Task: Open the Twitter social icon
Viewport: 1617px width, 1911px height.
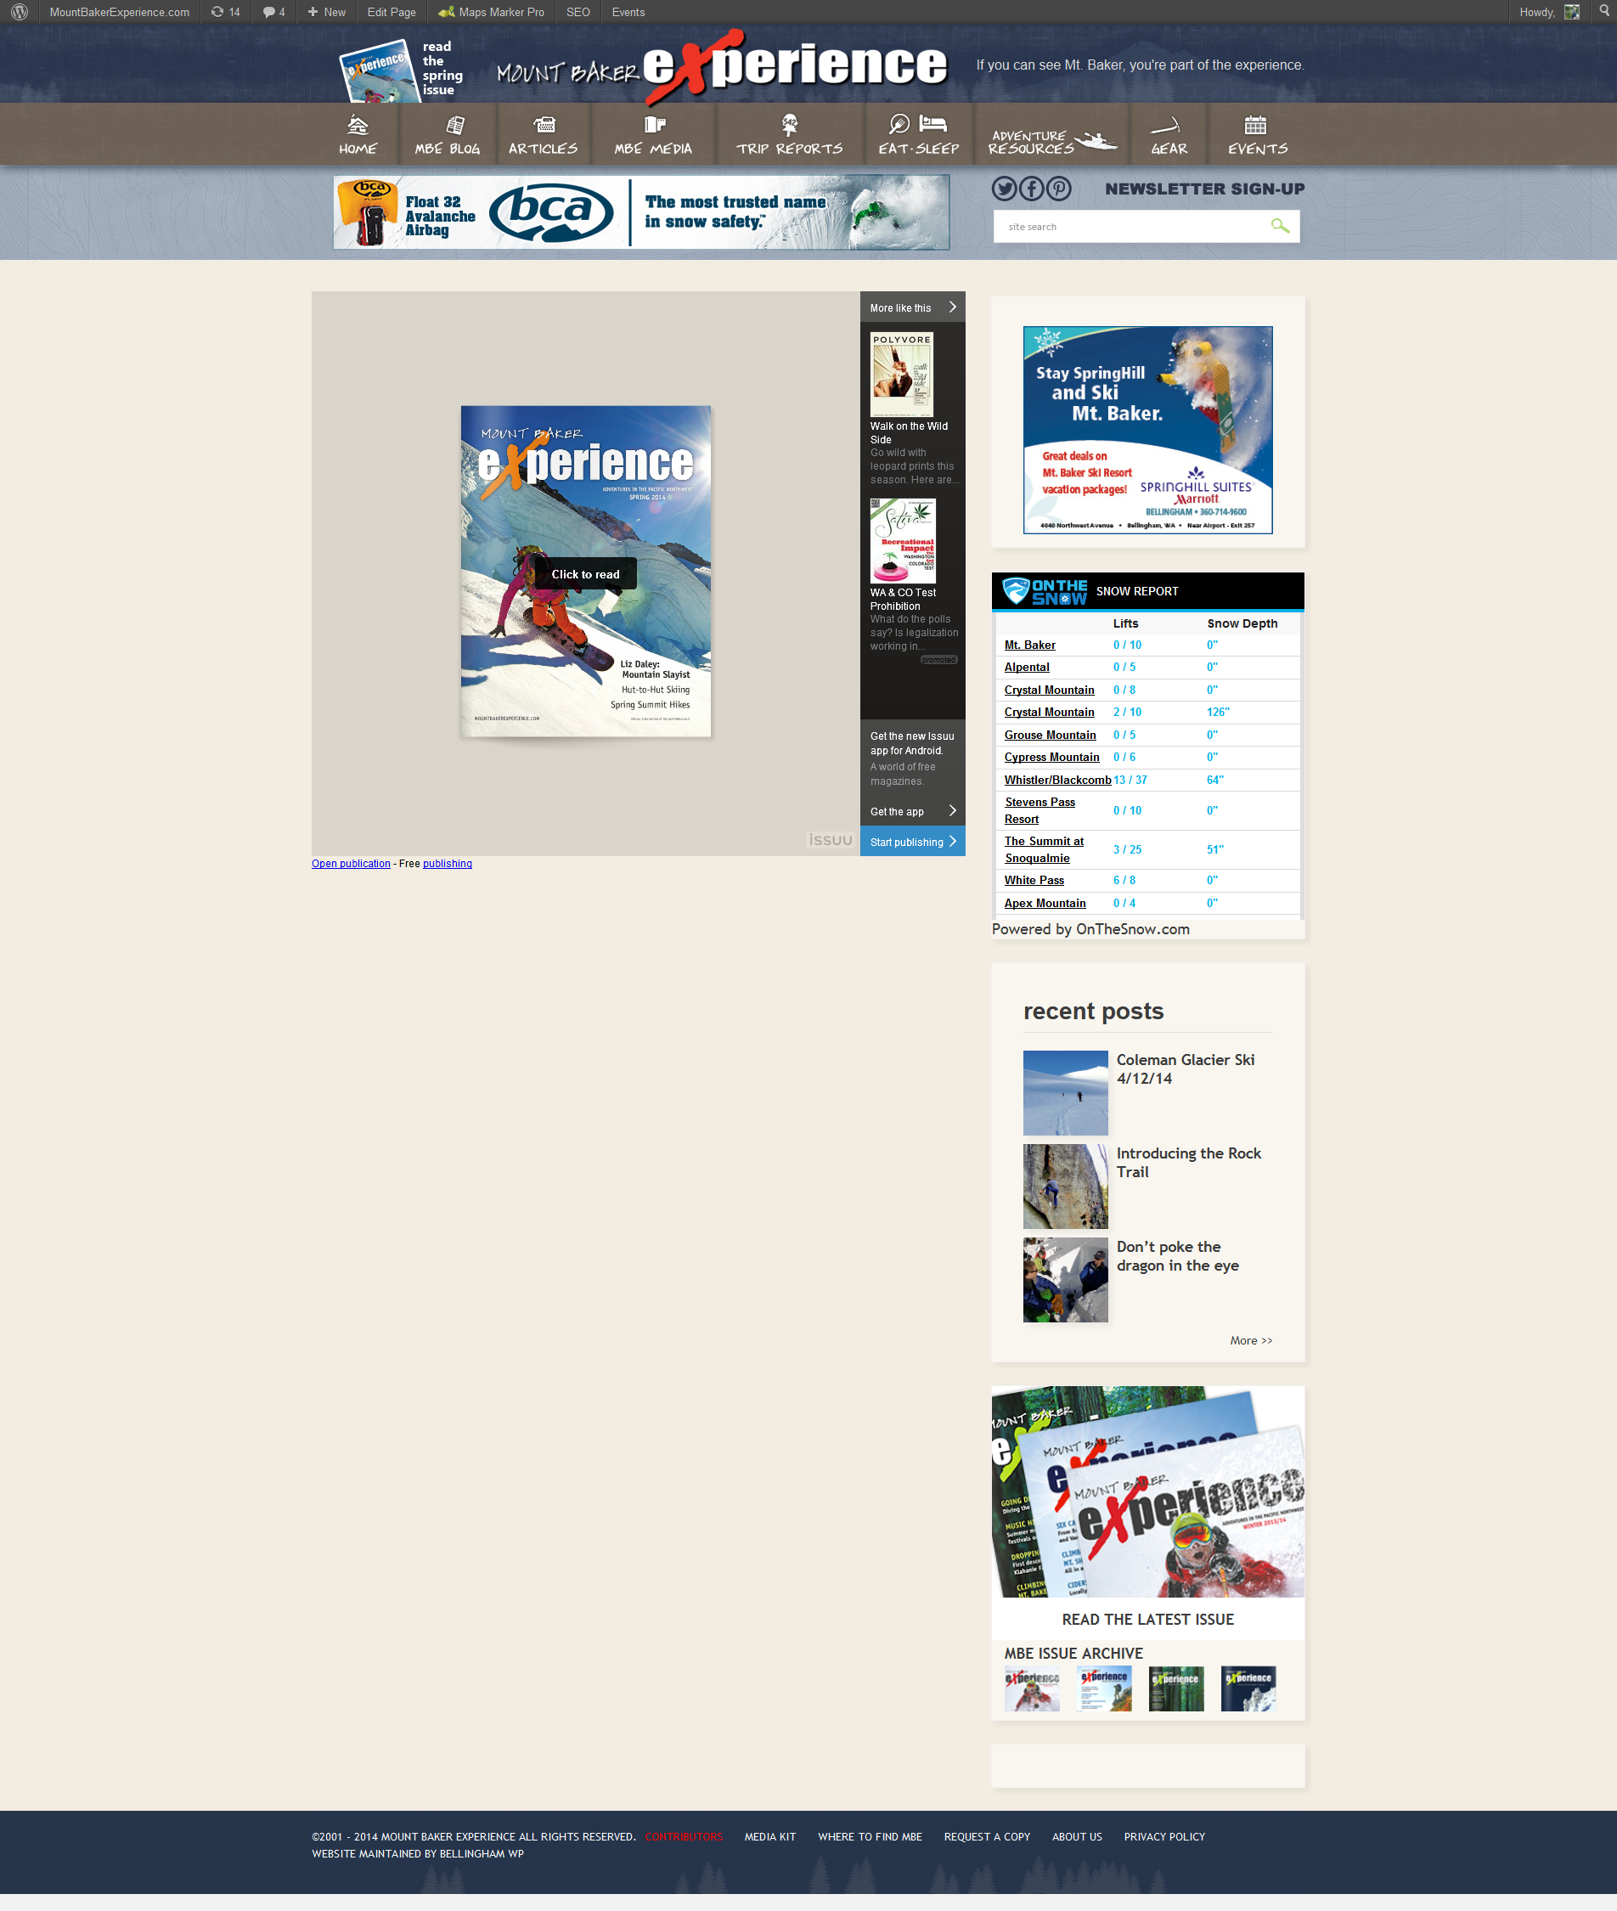Action: pyautogui.click(x=1005, y=189)
